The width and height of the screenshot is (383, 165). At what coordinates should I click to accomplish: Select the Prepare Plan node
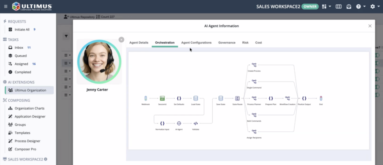tap(271, 99)
